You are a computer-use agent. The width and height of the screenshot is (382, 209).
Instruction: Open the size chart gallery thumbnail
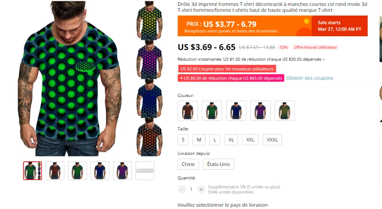click(145, 170)
